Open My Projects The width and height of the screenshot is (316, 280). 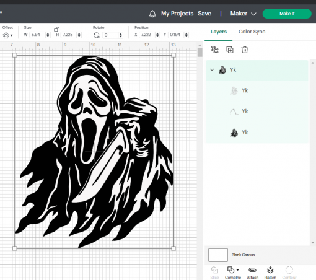(x=177, y=14)
